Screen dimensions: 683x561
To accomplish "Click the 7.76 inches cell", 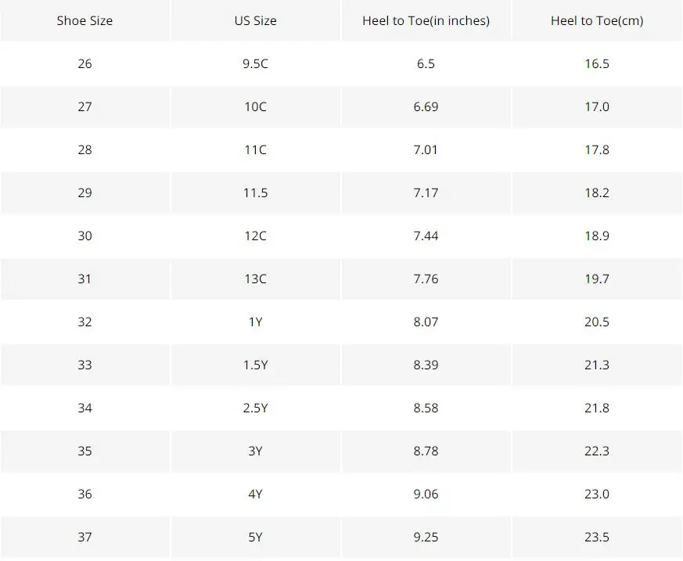I will point(426,279).
